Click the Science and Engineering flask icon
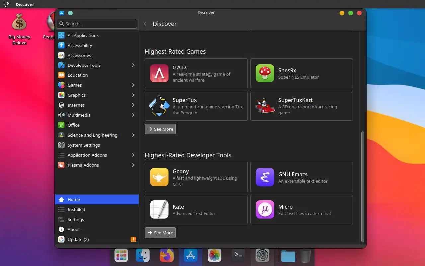Image resolution: width=425 pixels, height=266 pixels. 61,135
